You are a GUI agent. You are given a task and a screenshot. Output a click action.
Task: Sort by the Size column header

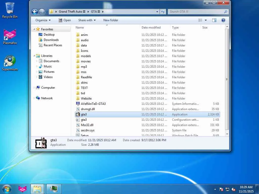[211, 28]
